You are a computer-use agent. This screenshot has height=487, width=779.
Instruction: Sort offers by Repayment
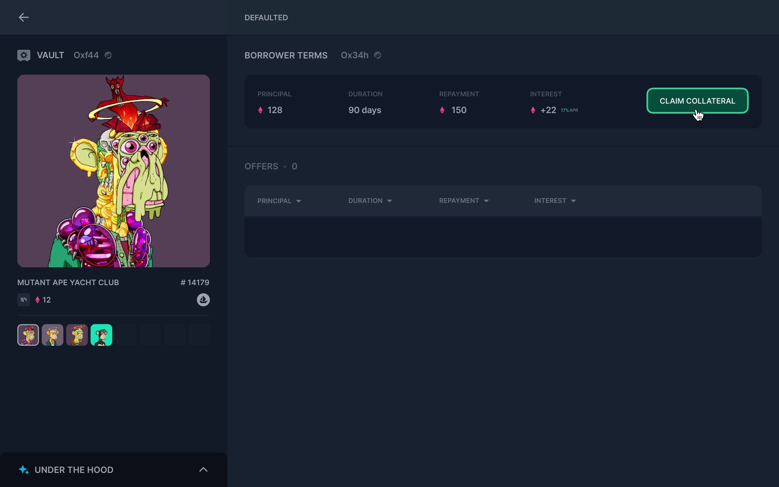464,201
